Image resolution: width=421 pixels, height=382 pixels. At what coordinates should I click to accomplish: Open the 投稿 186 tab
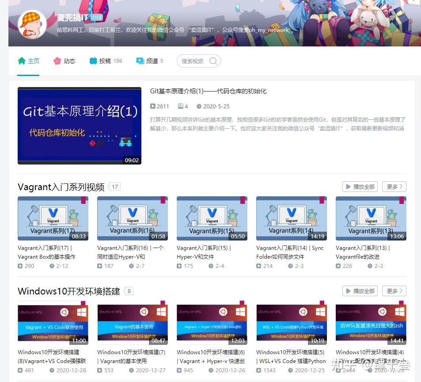(x=106, y=61)
